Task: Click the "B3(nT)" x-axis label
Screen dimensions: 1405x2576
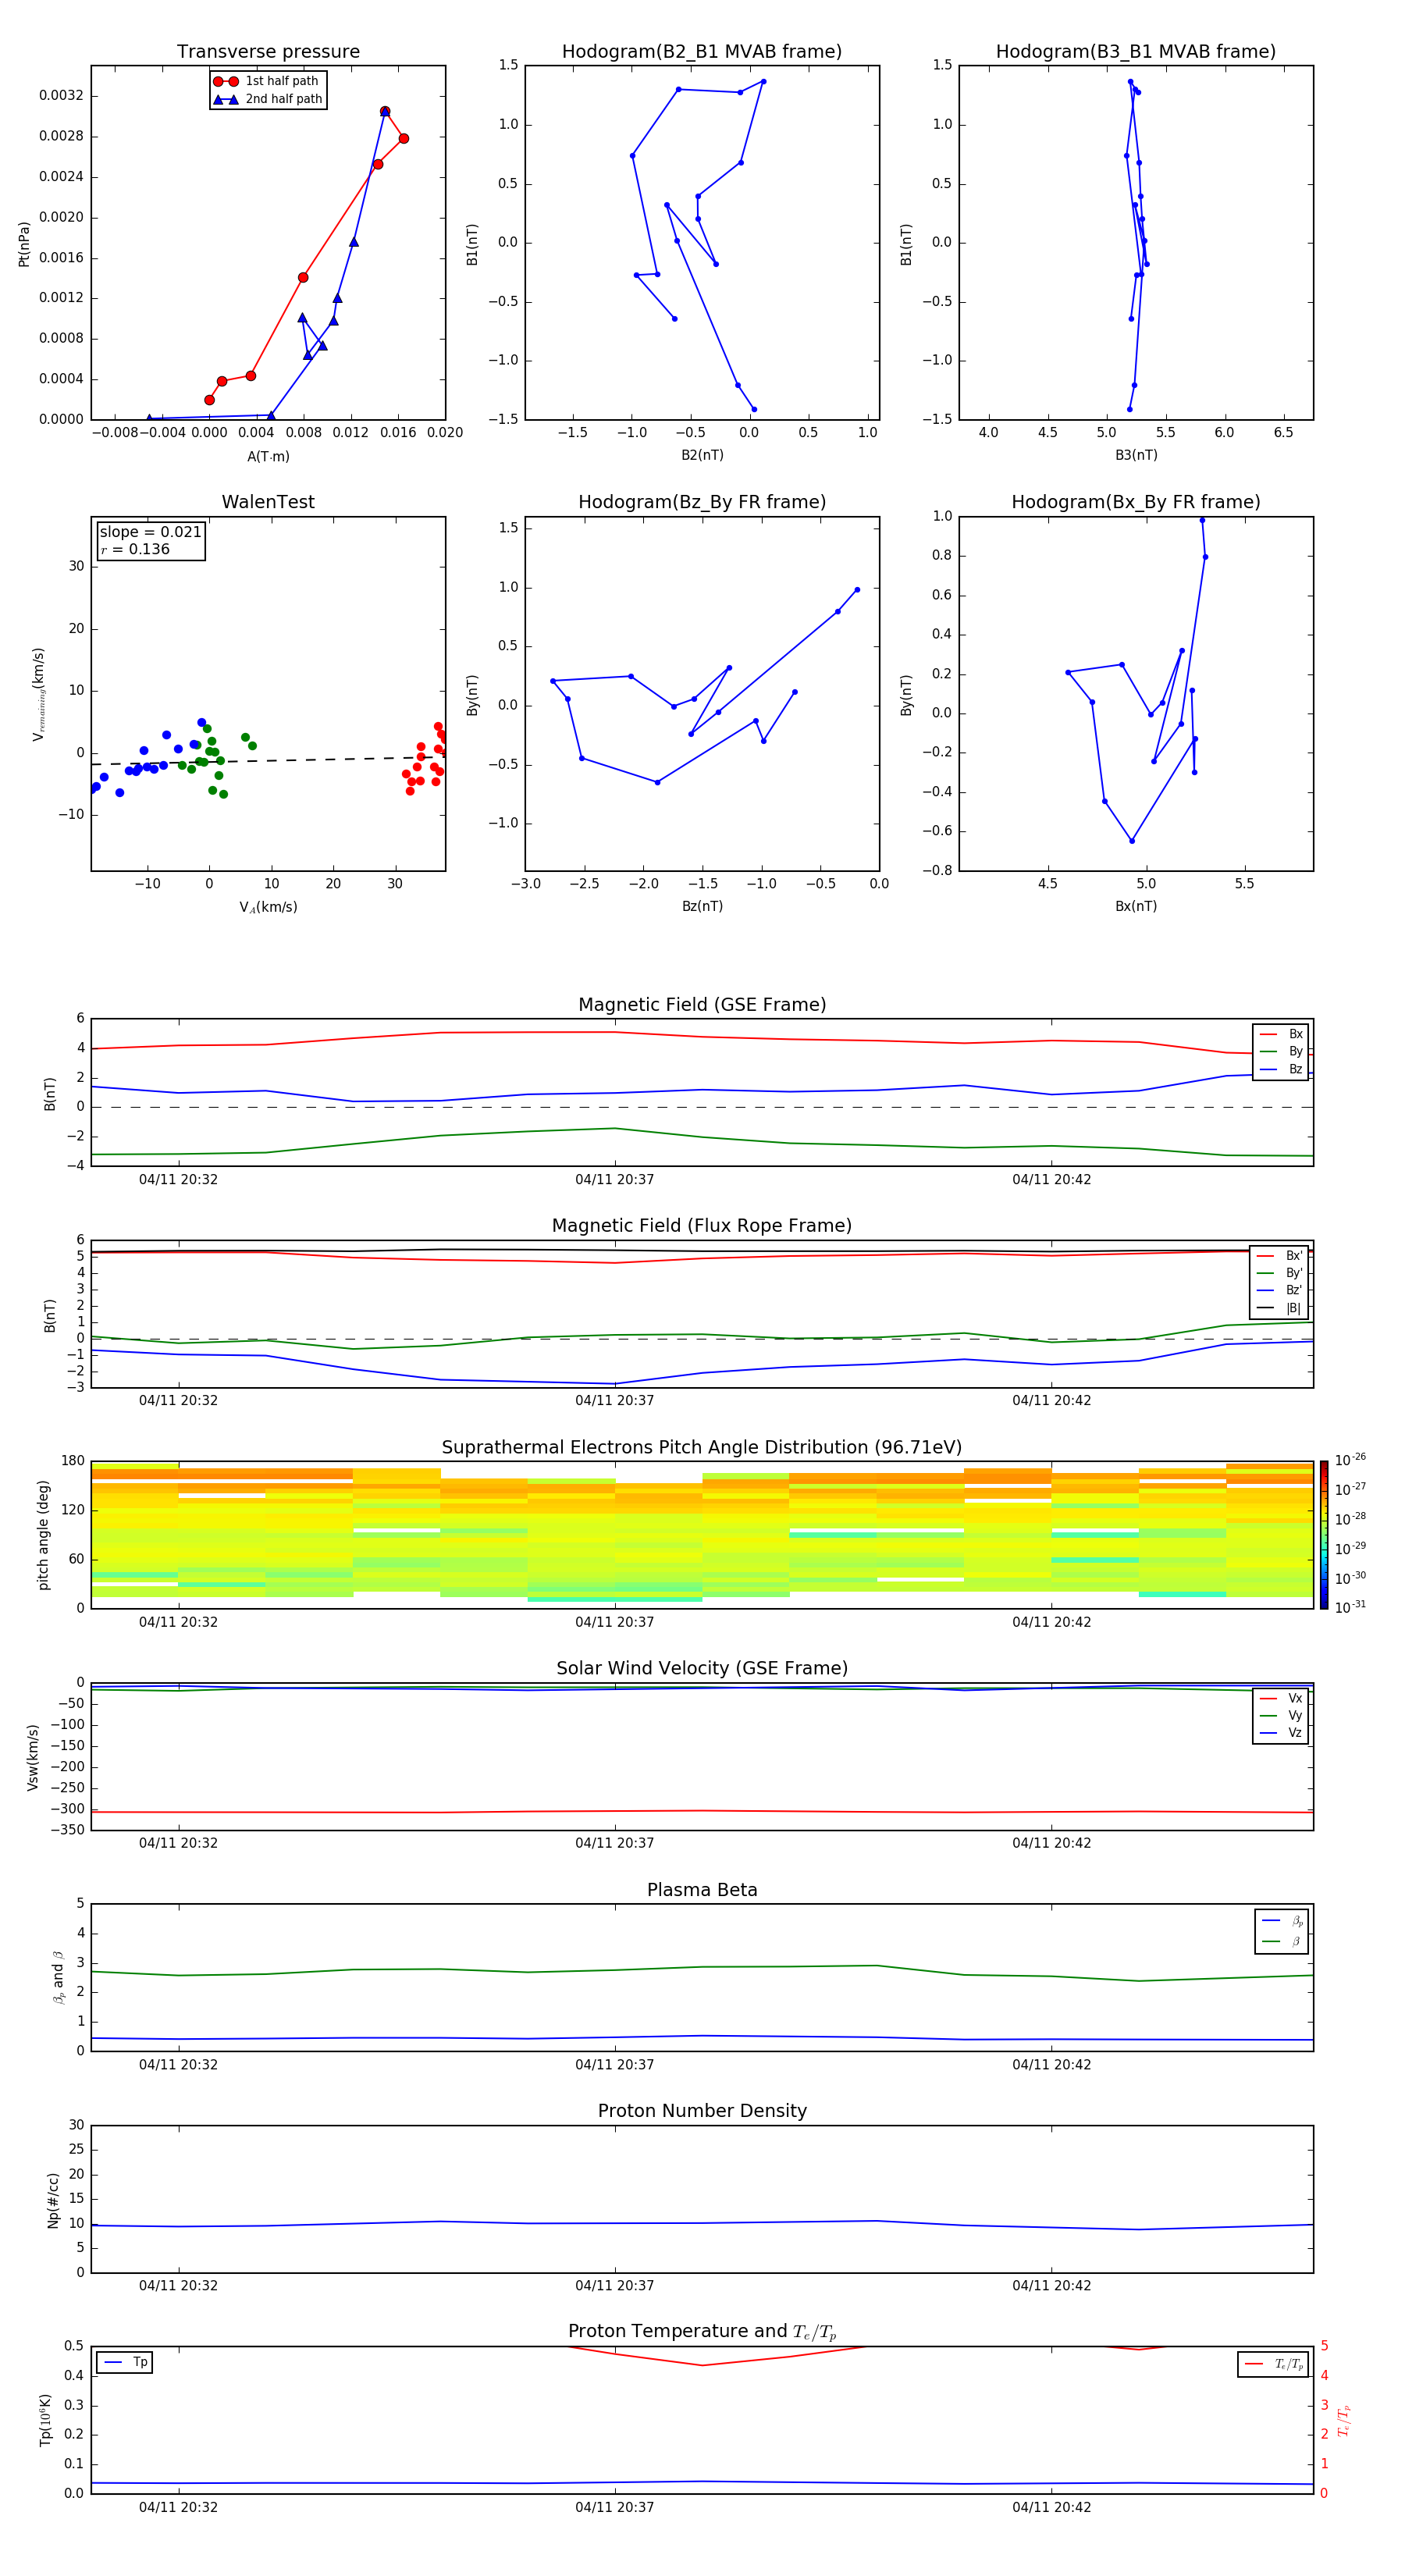Action: 1136,455
